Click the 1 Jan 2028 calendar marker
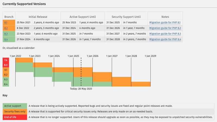This screenshot has width=217, height=122. click(x=131, y=56)
